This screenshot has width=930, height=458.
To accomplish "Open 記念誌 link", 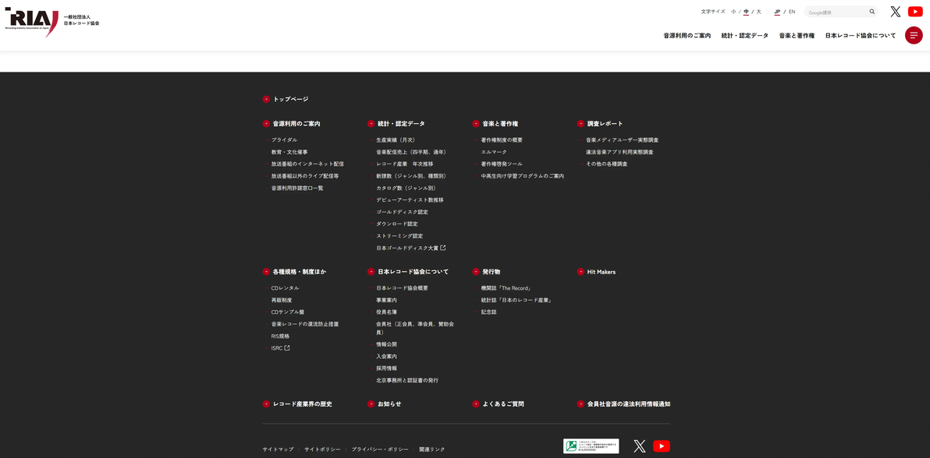I will point(488,312).
